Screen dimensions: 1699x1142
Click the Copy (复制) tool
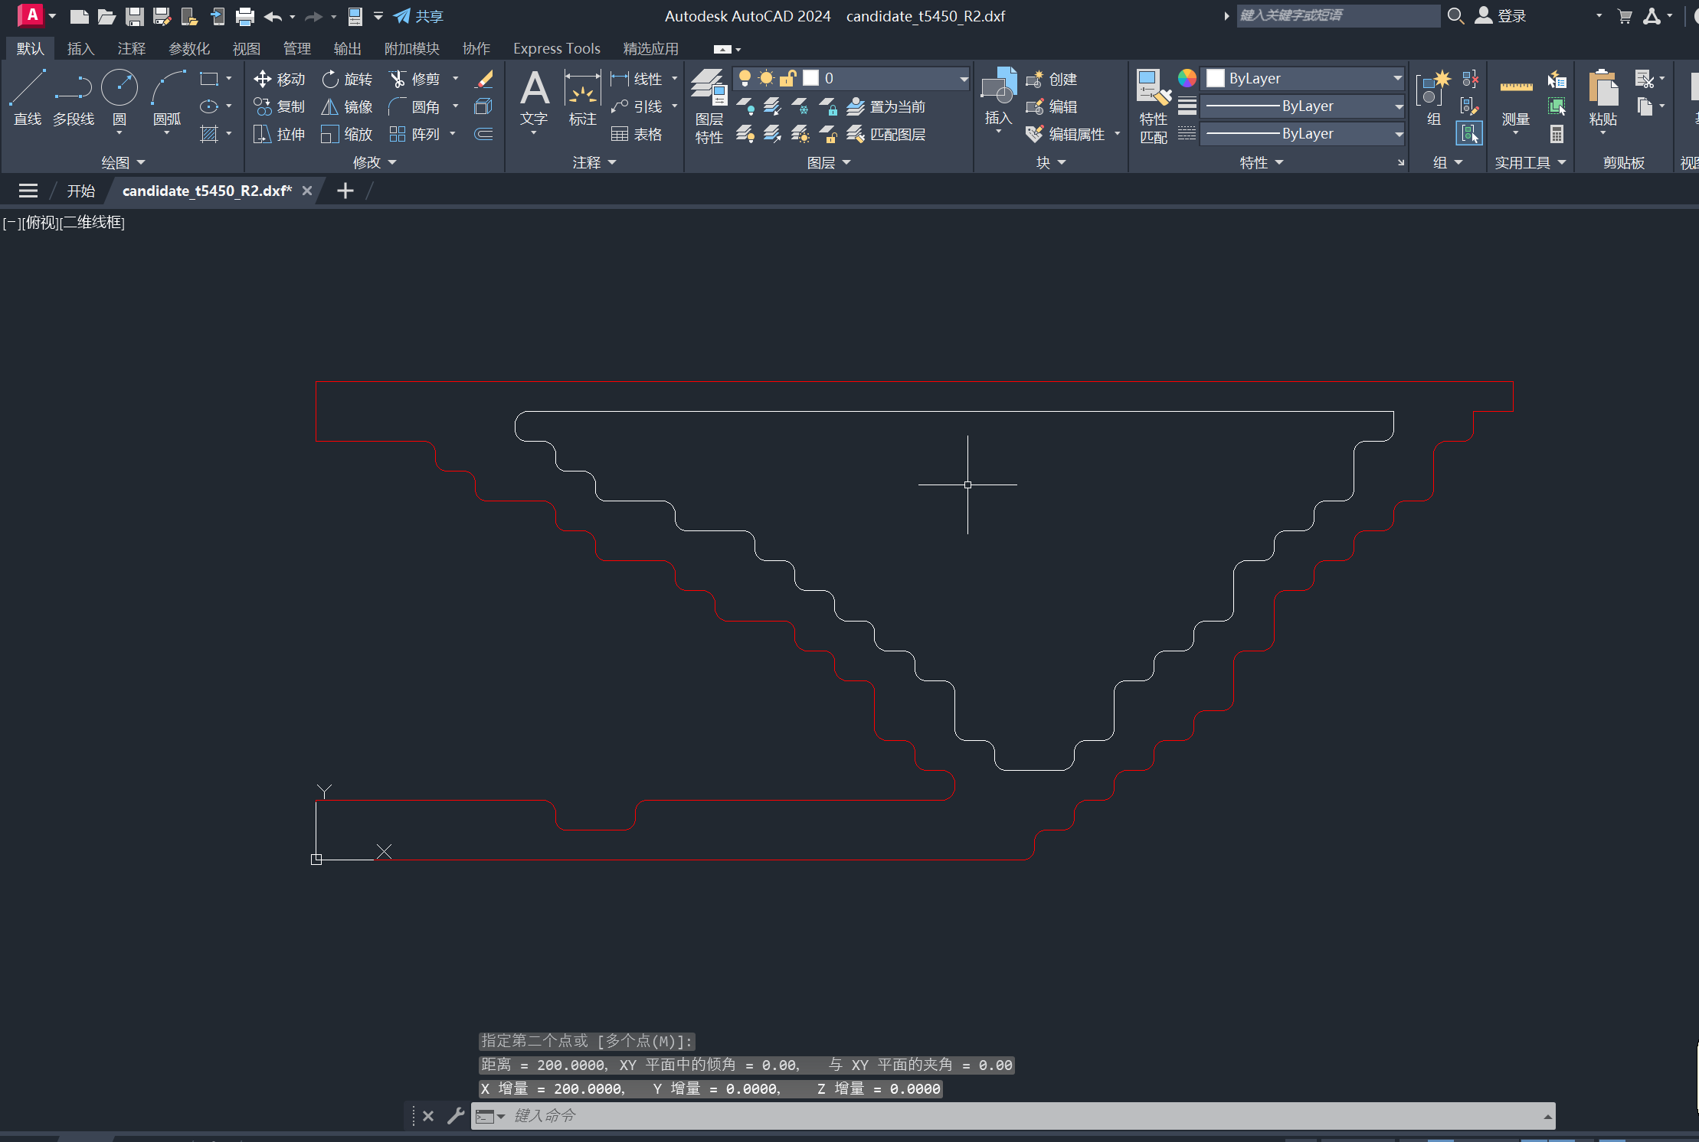(280, 106)
